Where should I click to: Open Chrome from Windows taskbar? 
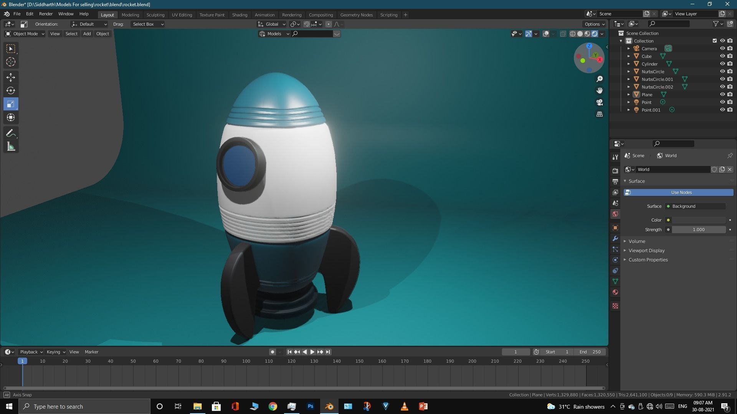(273, 406)
